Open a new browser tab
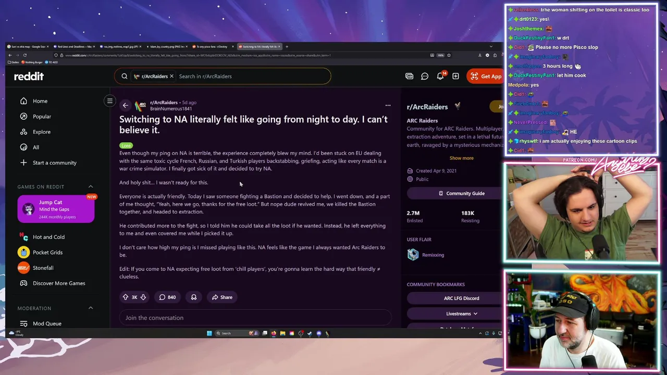Screen dimensions: 667x375 click(x=287, y=46)
